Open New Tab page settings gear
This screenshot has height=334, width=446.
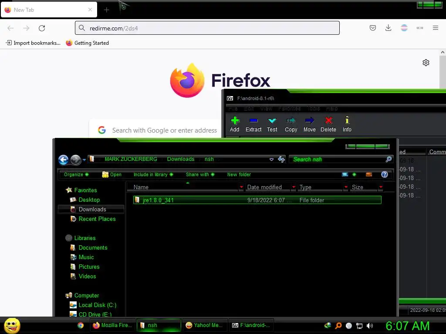(426, 63)
